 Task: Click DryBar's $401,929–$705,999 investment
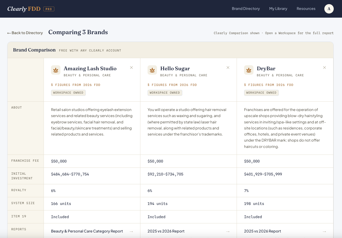tap(263, 174)
